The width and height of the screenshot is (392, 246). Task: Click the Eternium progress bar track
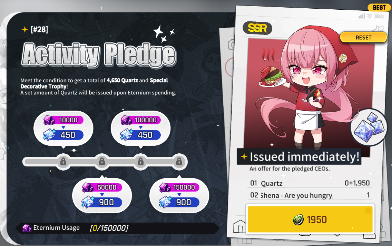(x=105, y=162)
